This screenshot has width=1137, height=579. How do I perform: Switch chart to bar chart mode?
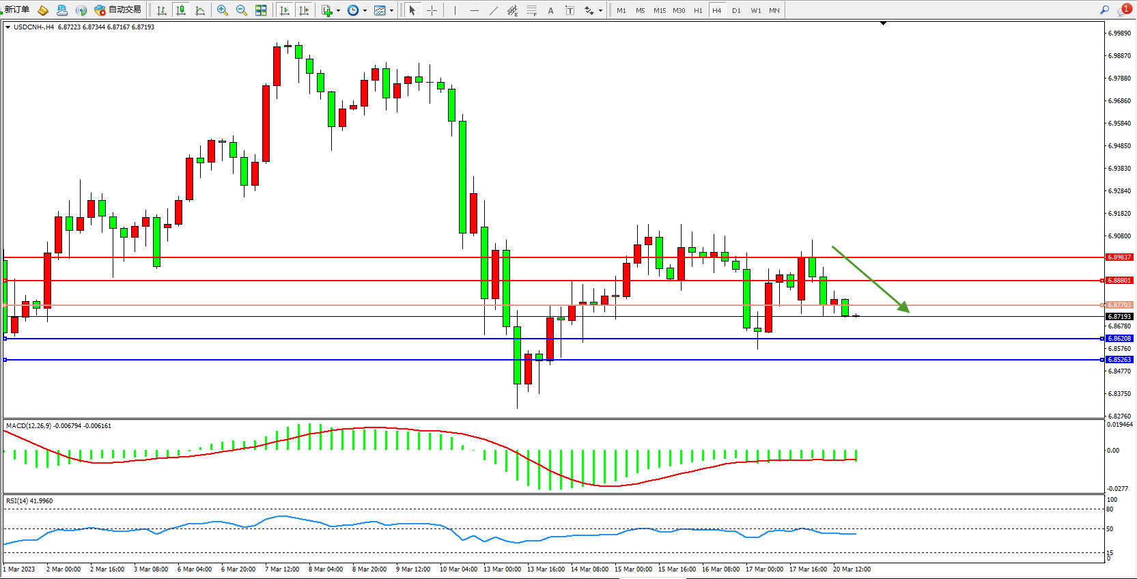pos(162,10)
